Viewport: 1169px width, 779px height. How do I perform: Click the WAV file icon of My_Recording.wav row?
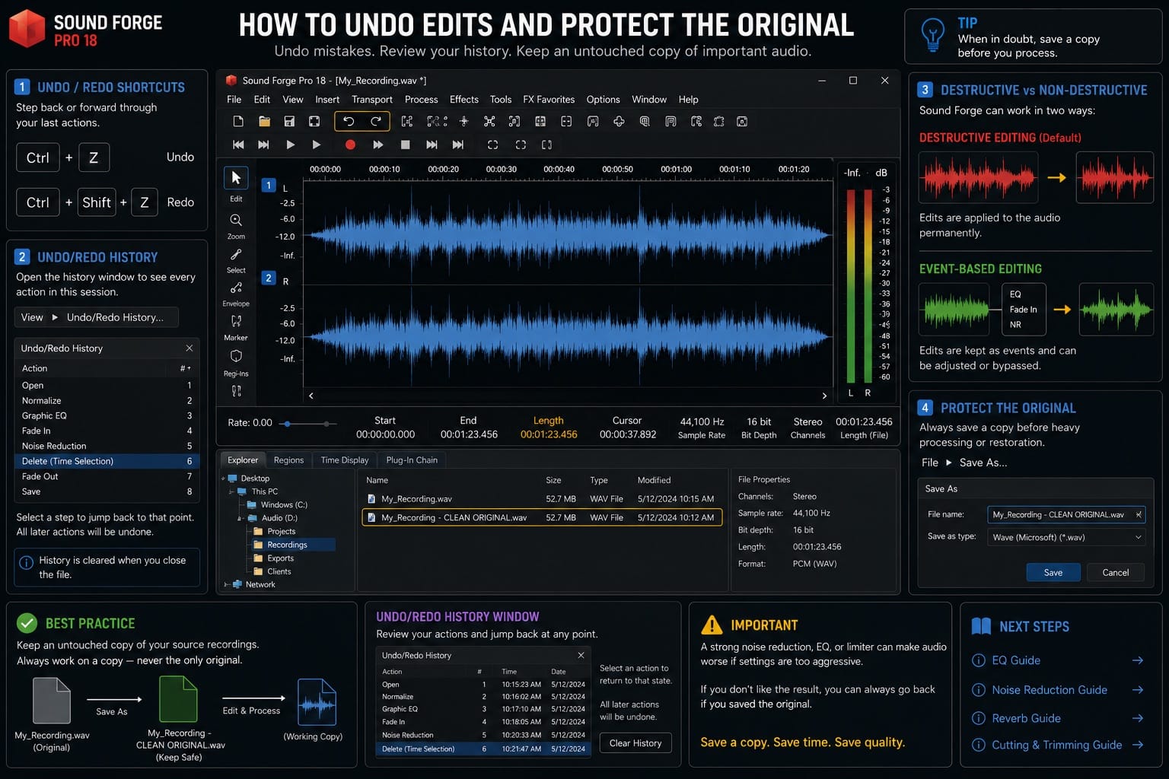(x=371, y=499)
